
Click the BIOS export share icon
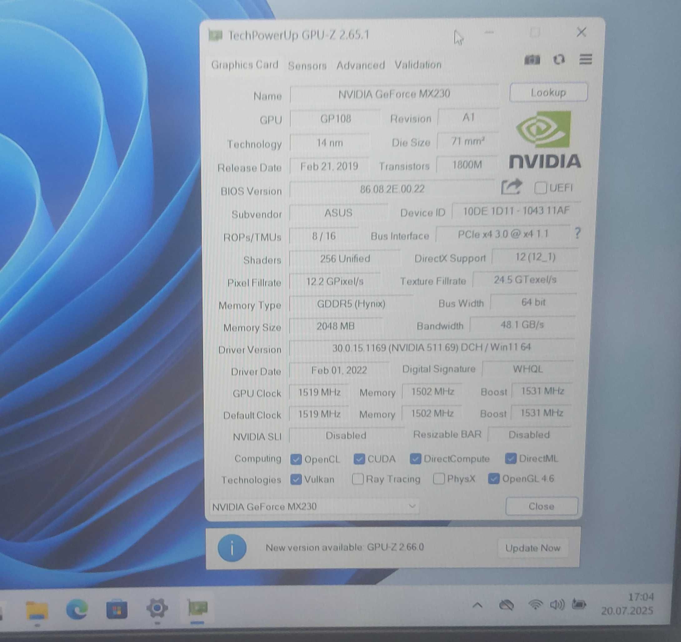click(511, 187)
